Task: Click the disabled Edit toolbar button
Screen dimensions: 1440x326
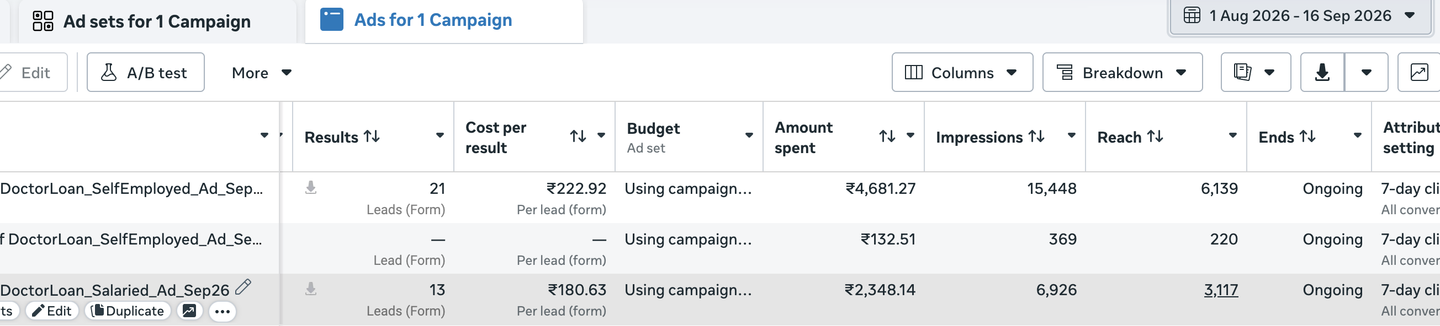Action: point(34,73)
